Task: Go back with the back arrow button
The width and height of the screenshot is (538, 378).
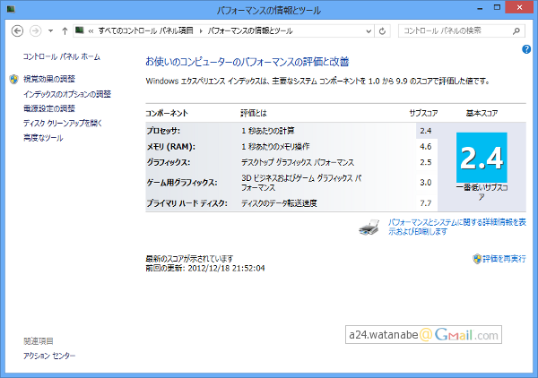Action: coord(17,30)
